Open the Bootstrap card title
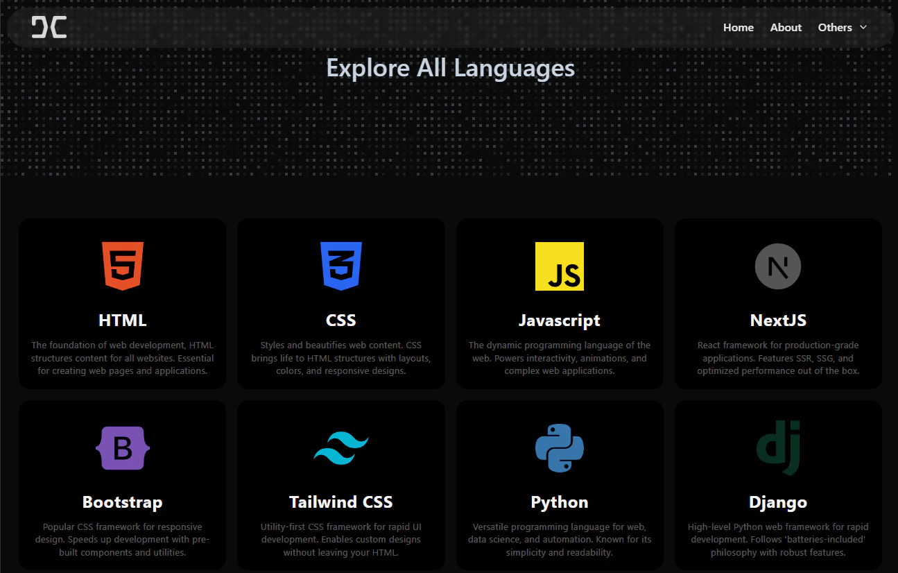The height and width of the screenshot is (573, 898). click(x=123, y=502)
